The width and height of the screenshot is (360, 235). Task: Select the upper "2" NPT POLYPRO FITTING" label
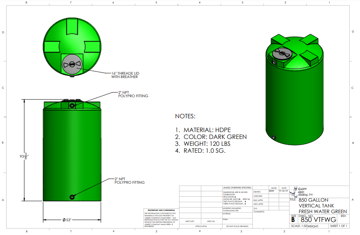pos(133,94)
